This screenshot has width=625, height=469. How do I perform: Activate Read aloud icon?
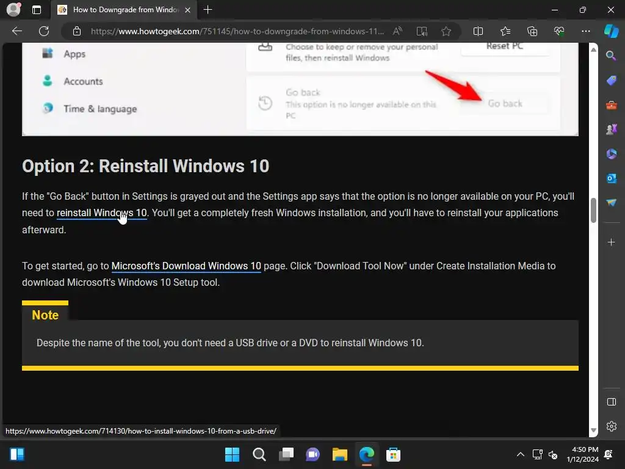(x=397, y=31)
